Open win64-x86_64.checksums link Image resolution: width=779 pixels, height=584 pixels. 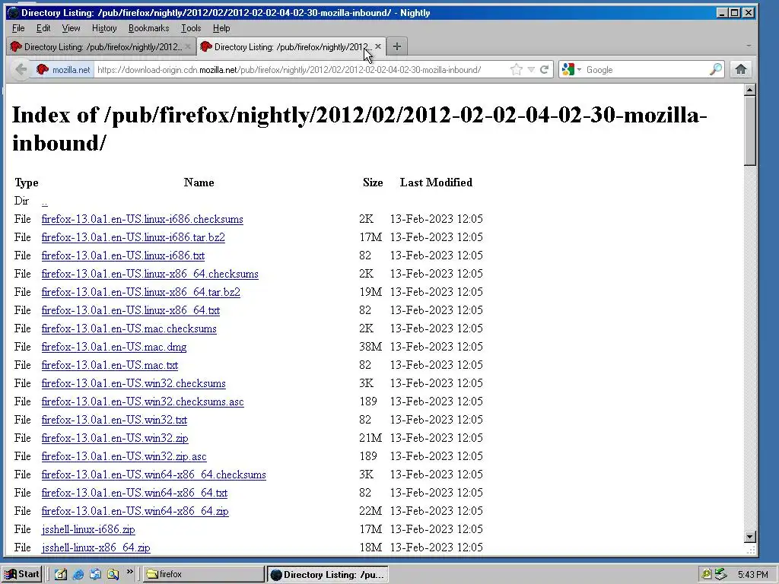click(154, 474)
